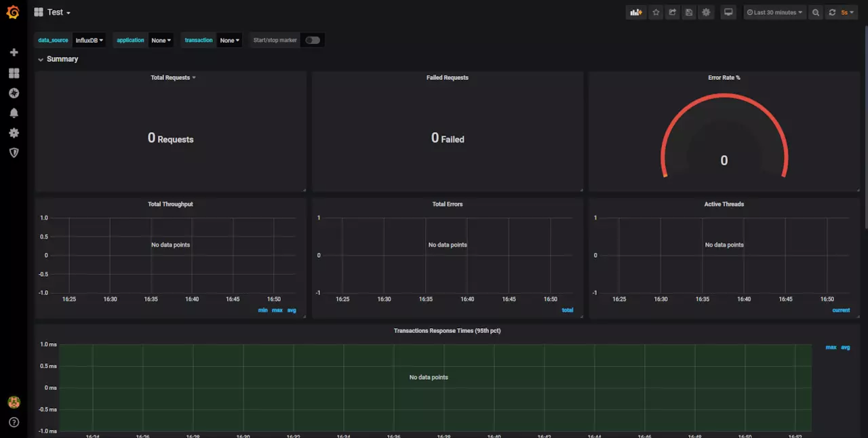Collapse the Summary row

click(58, 59)
